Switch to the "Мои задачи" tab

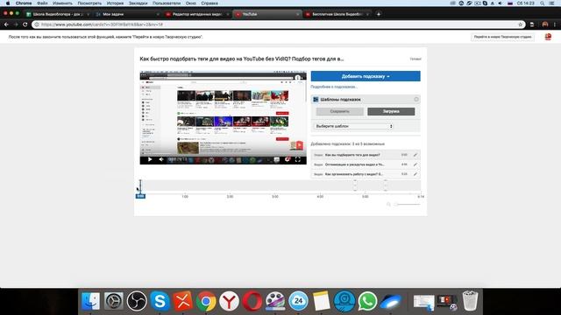coord(127,14)
